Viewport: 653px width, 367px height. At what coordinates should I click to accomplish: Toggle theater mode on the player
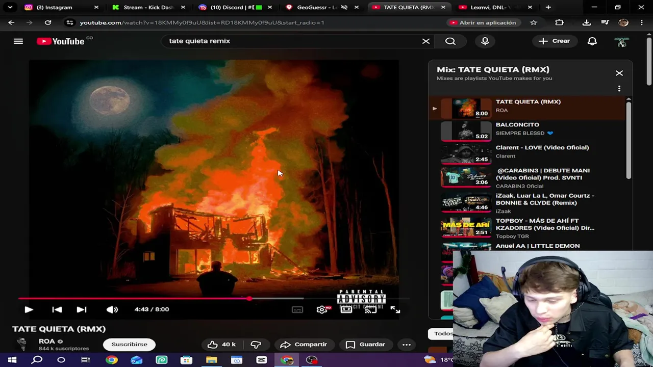click(x=346, y=309)
